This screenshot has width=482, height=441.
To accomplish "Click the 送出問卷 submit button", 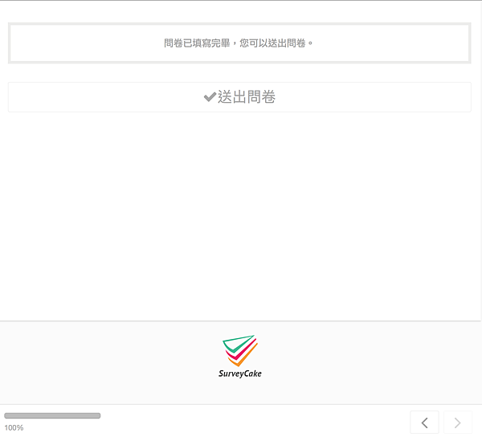I will click(x=239, y=97).
